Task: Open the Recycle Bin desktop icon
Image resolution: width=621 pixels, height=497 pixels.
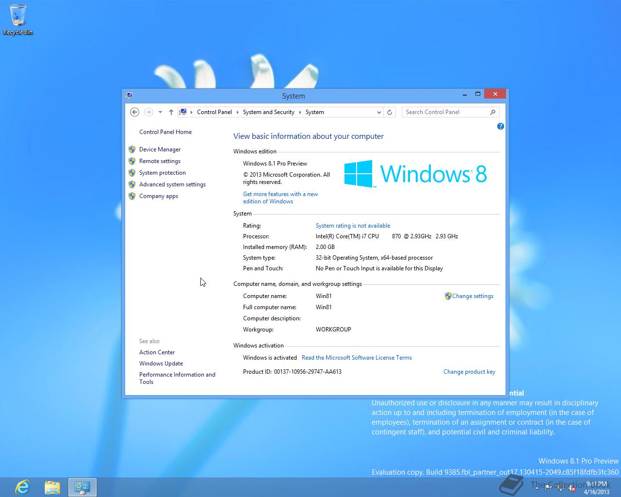Action: 18,19
